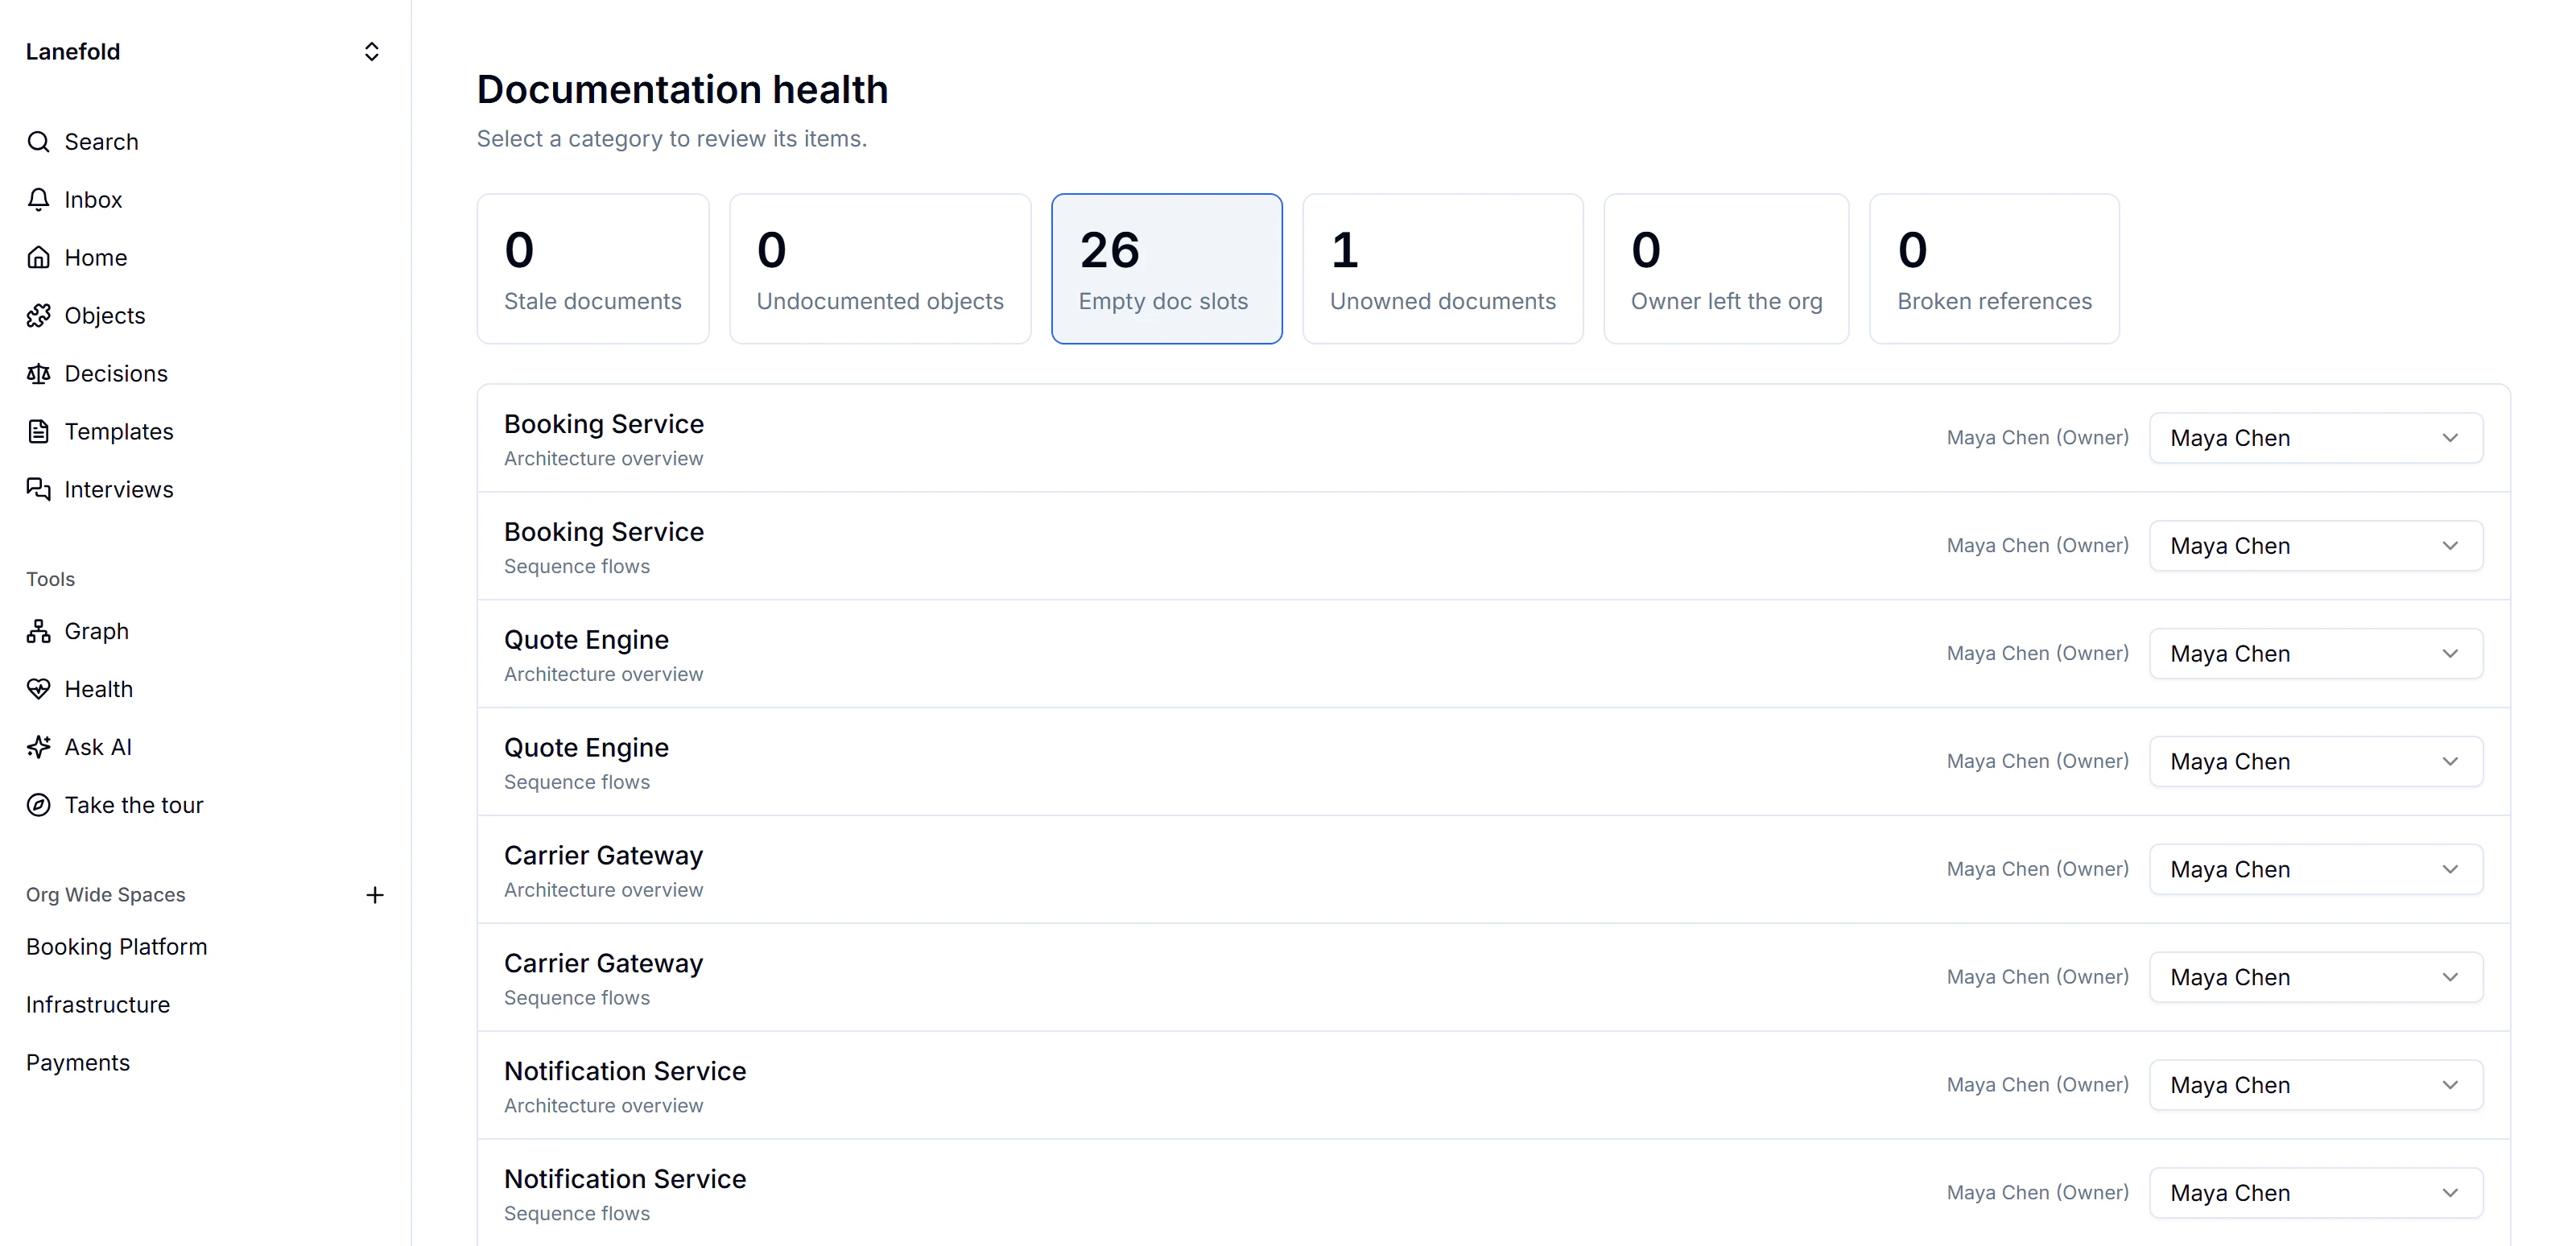Screen dimensions: 2576x1246
Task: Open owner dropdown for Notification Service Architecture overview
Action: coord(2316,1086)
